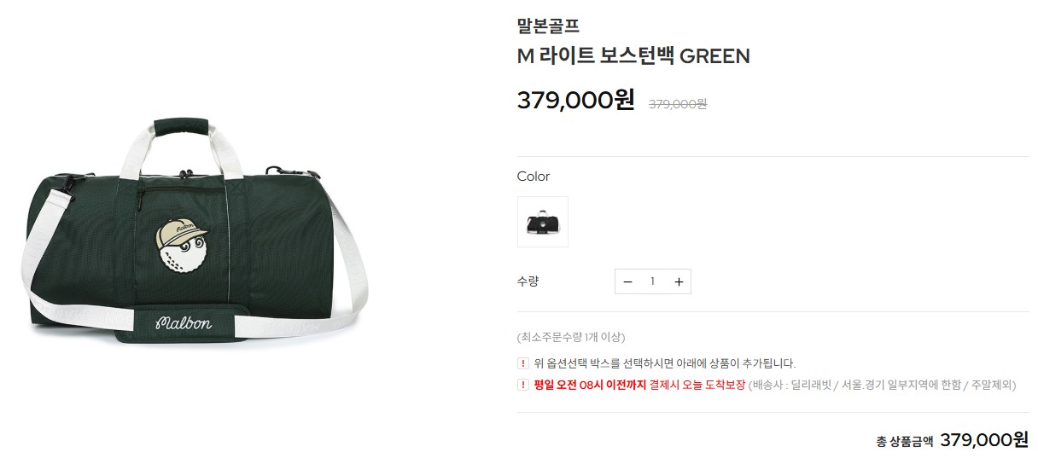This screenshot has height=464, width=1038.
Task: Decrease quantity with the minus button
Action: (x=627, y=281)
